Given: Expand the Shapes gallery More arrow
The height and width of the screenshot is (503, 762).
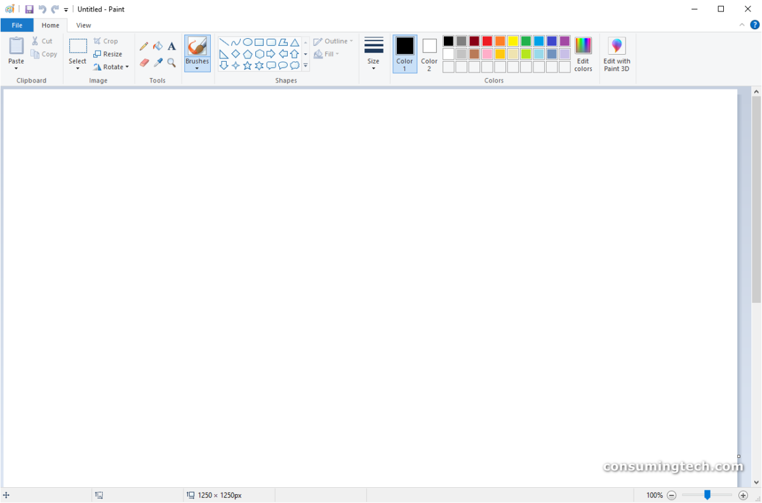Looking at the screenshot, I should point(305,65).
